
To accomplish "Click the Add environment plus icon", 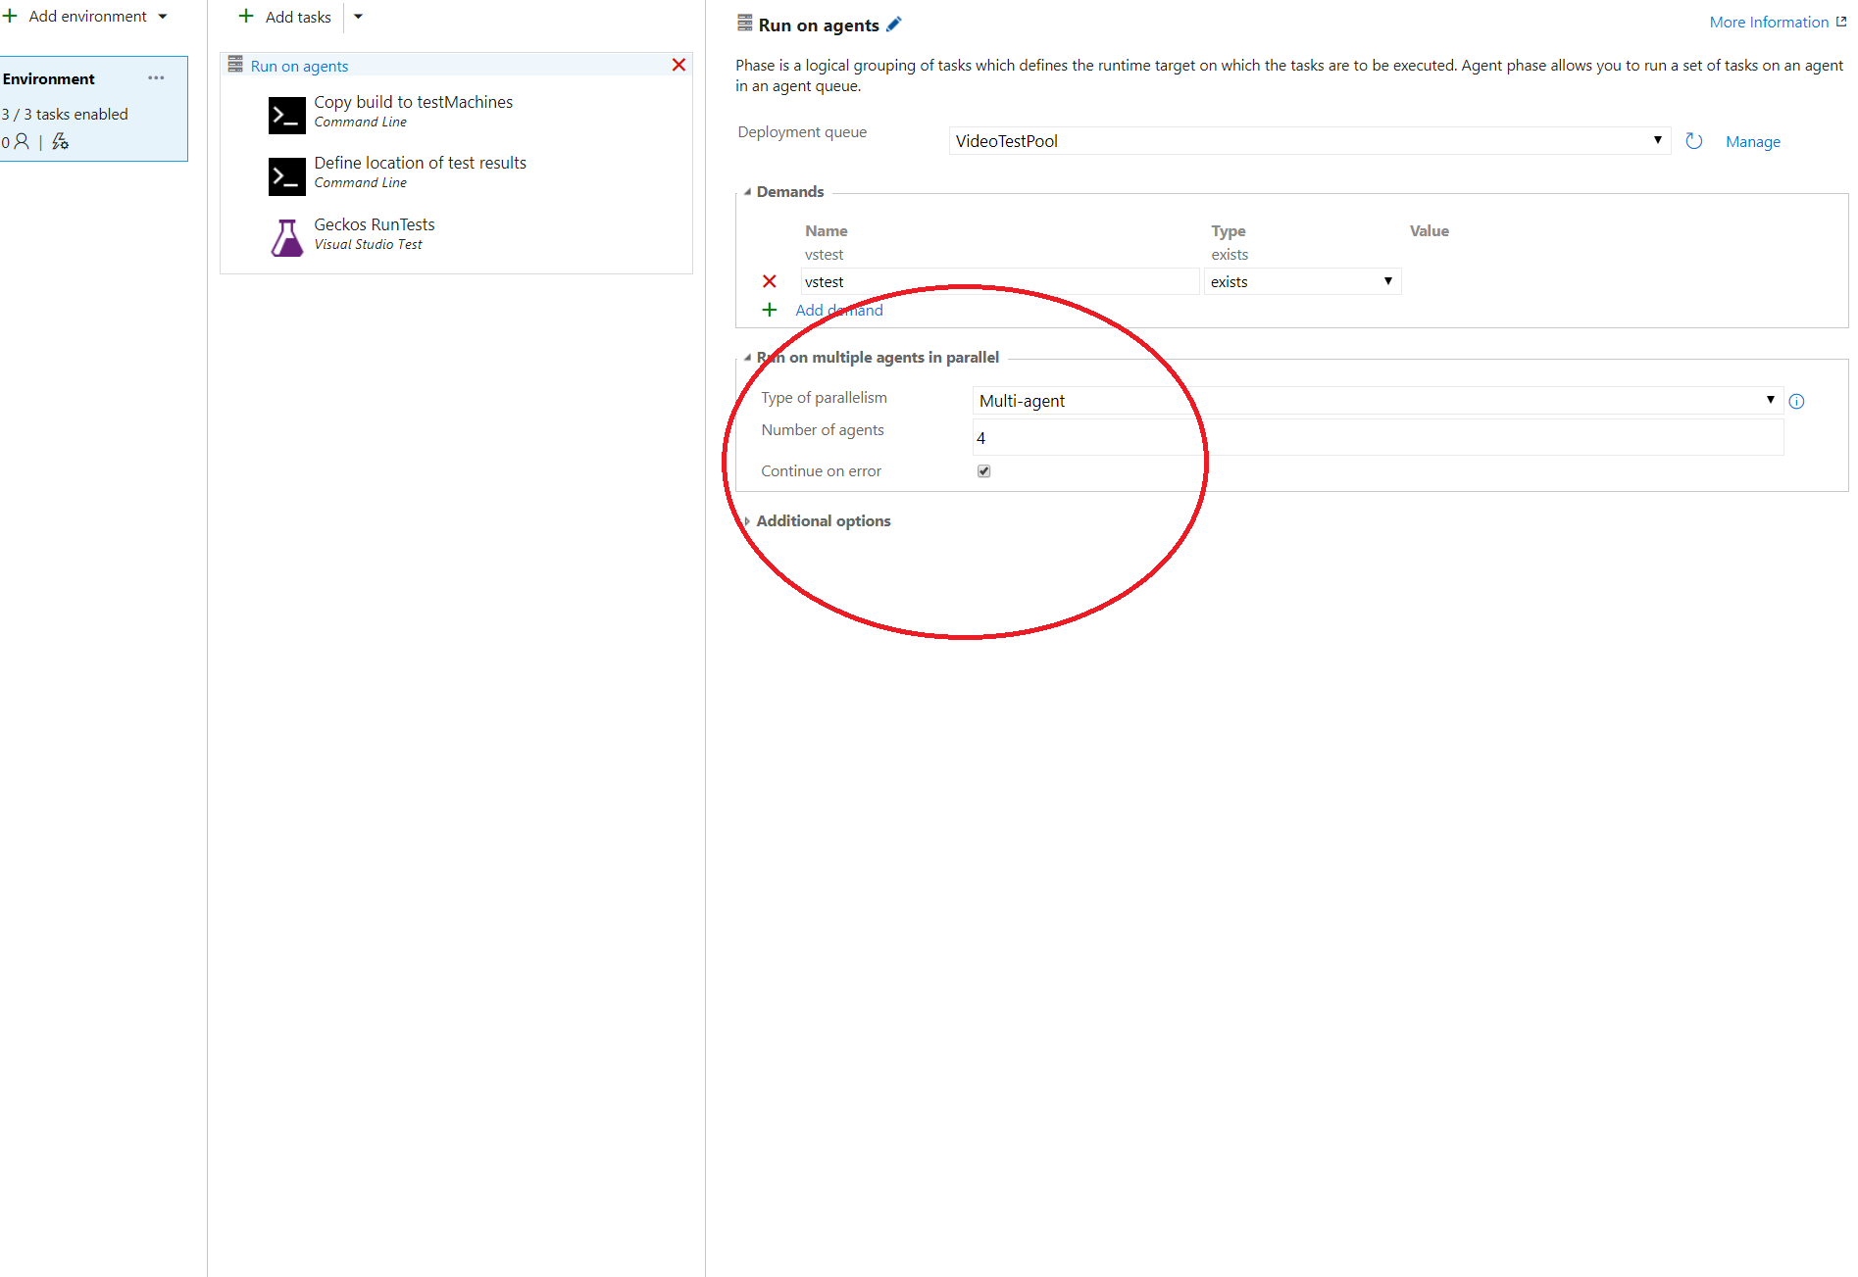I will 10,16.
